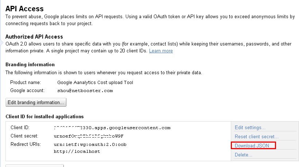Click the Branding information heading
299x167 pixels.
30,64
